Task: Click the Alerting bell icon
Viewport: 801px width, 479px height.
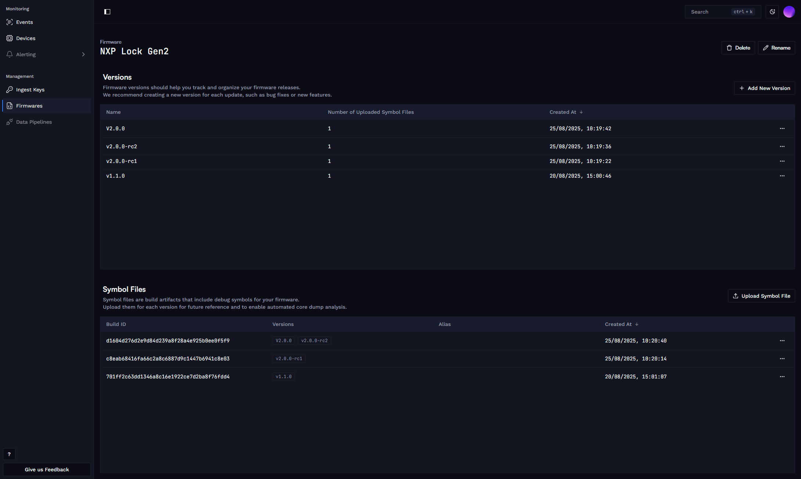Action: tap(10, 54)
